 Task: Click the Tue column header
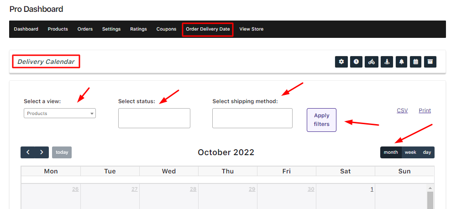tap(110, 171)
